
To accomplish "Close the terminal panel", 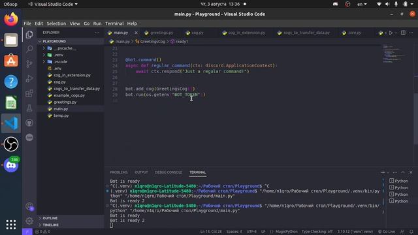I will point(411,172).
